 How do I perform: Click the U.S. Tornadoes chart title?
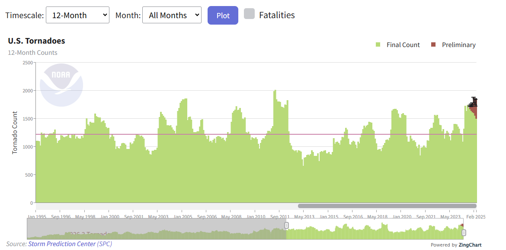click(36, 41)
